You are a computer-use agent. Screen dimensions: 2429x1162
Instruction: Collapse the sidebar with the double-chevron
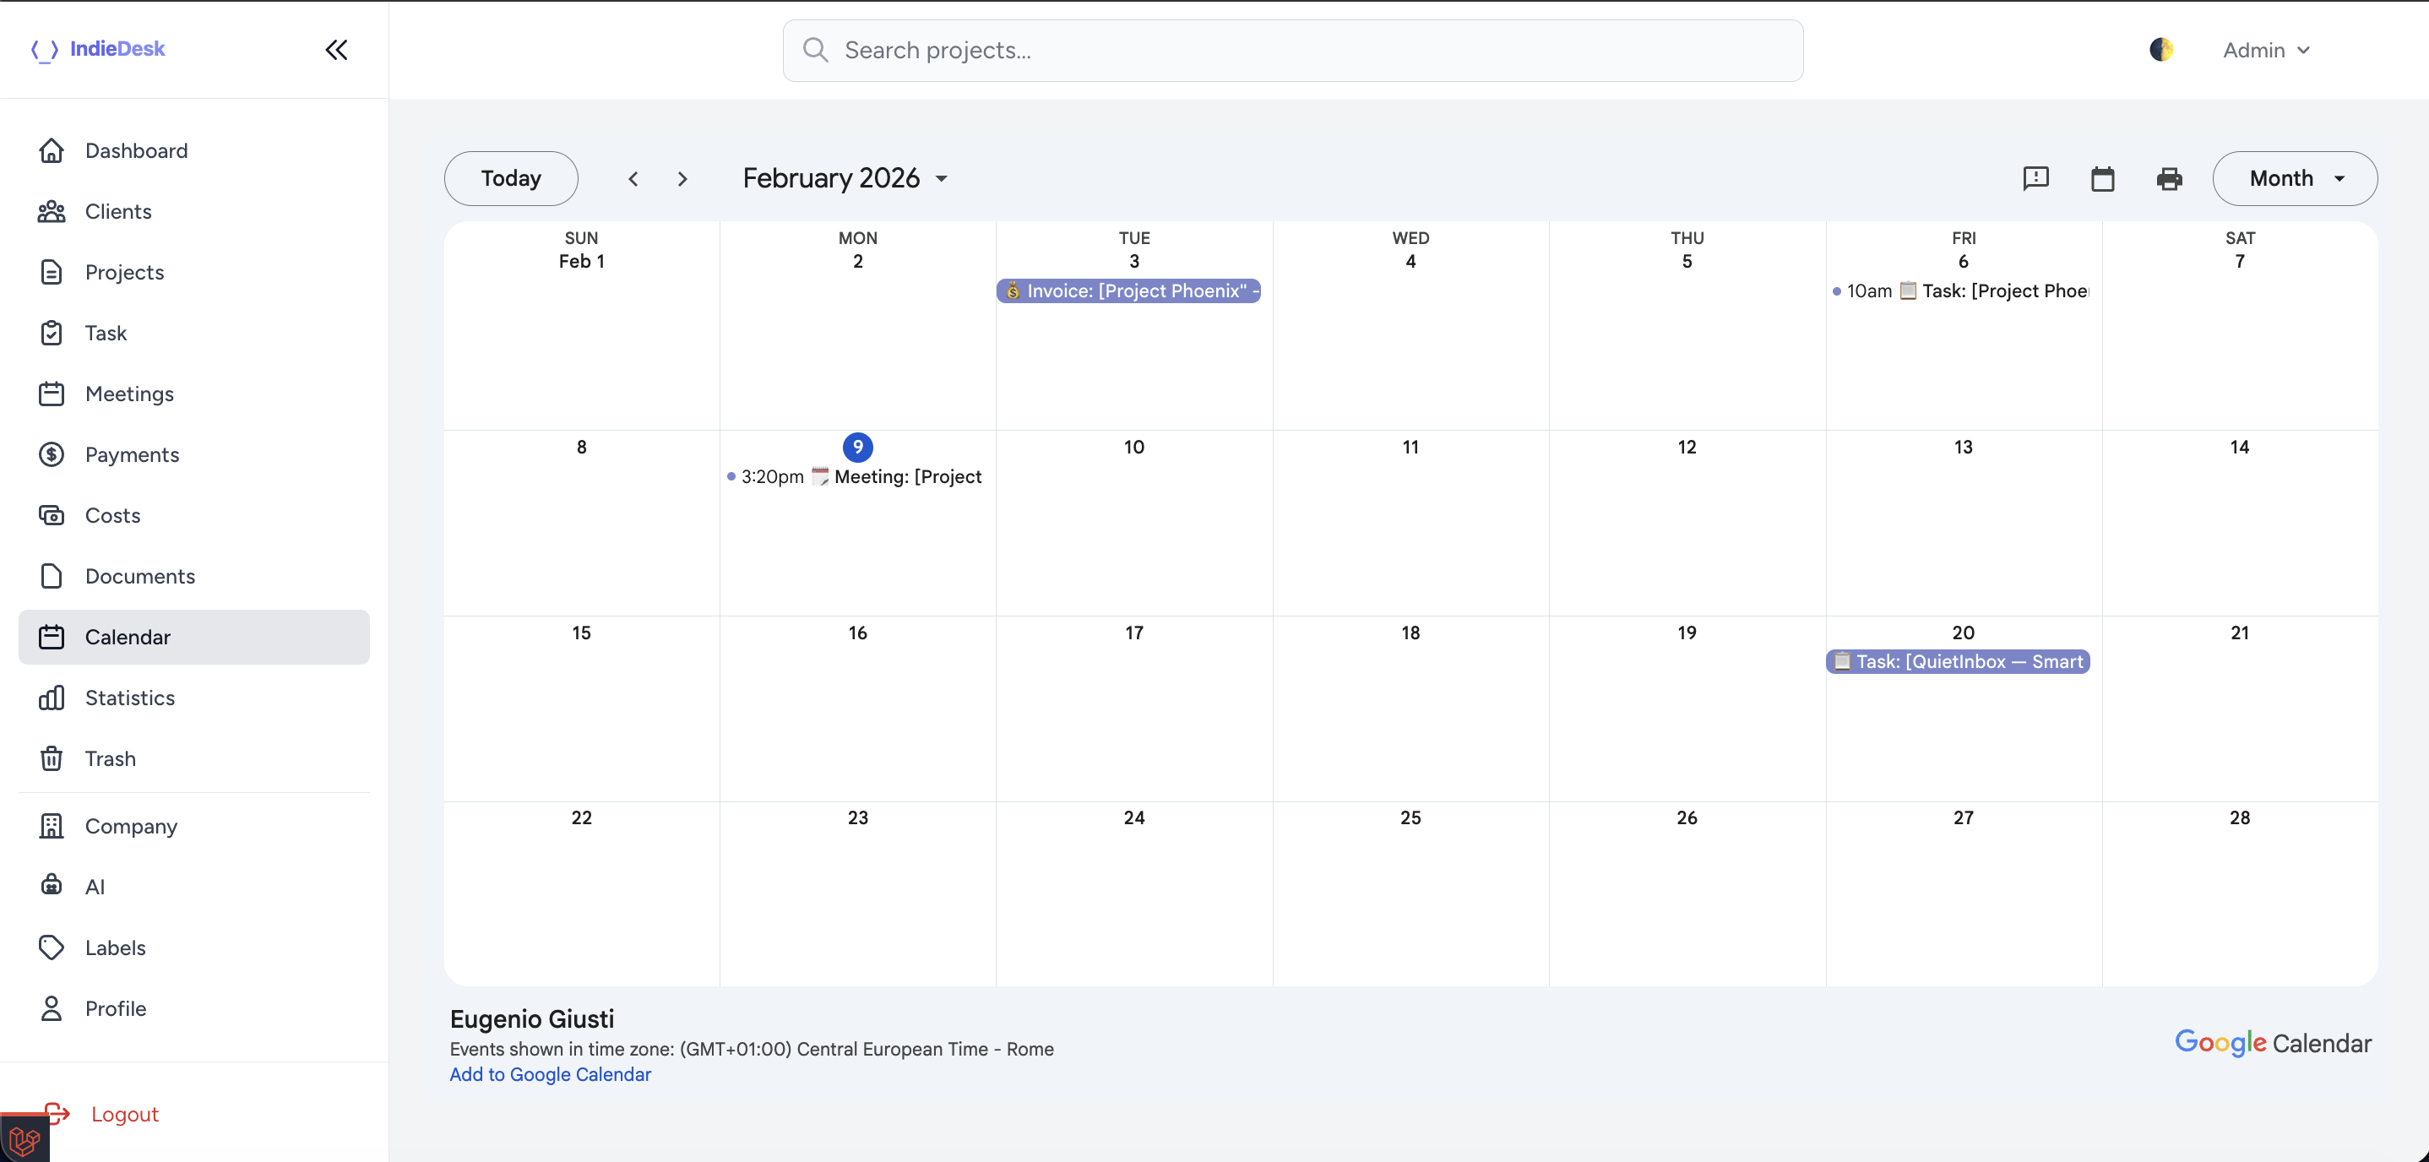pos(337,50)
